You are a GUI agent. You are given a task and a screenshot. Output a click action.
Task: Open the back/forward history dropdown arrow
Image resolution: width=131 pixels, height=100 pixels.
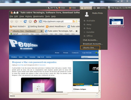click(21, 21)
